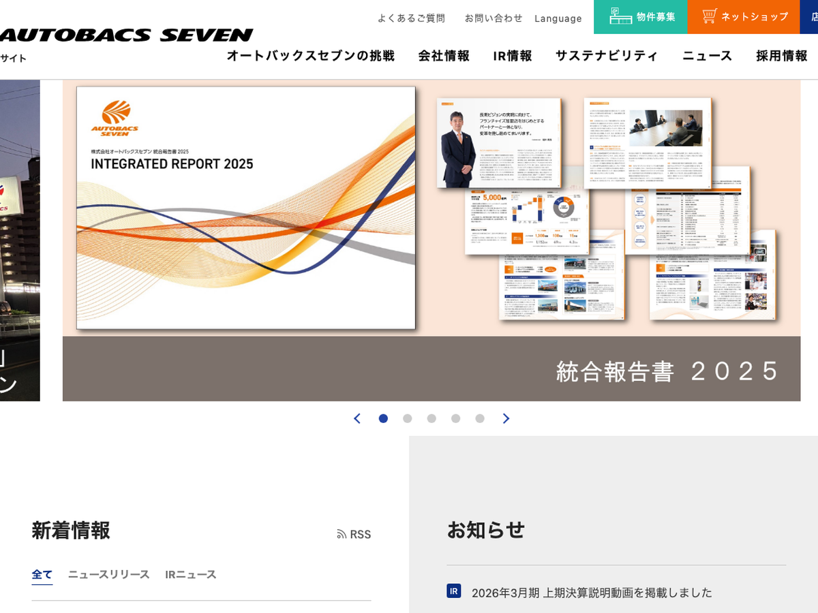Viewport: 818px width, 613px height.
Task: Switch to the IRニュース tab
Action: 191,574
